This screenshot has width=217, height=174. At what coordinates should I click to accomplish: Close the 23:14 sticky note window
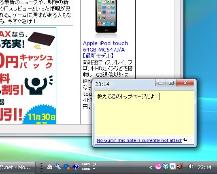point(185,83)
